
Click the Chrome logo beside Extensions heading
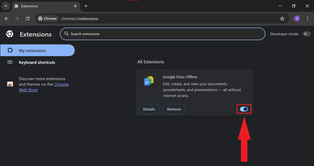click(x=10, y=34)
